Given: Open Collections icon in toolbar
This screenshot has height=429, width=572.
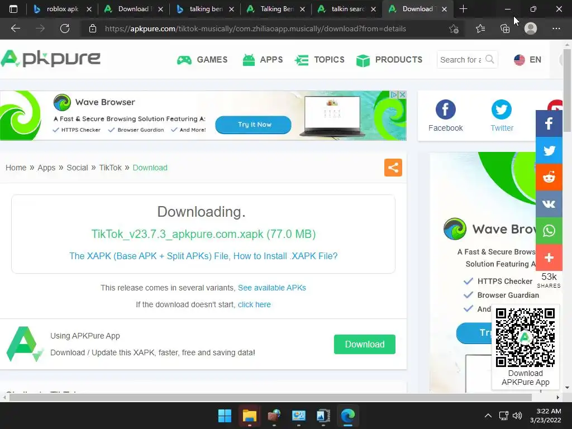Looking at the screenshot, I should 505,29.
